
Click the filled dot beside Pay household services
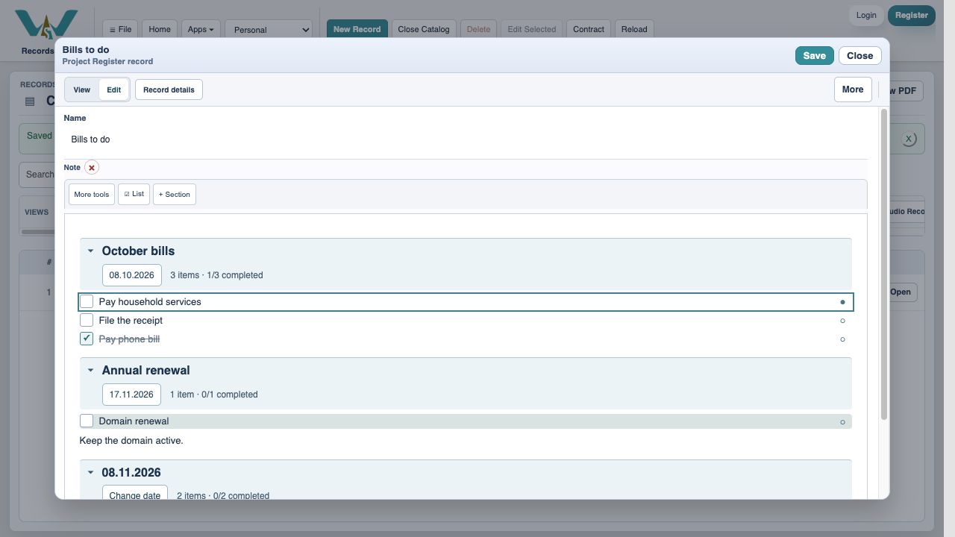(x=842, y=302)
